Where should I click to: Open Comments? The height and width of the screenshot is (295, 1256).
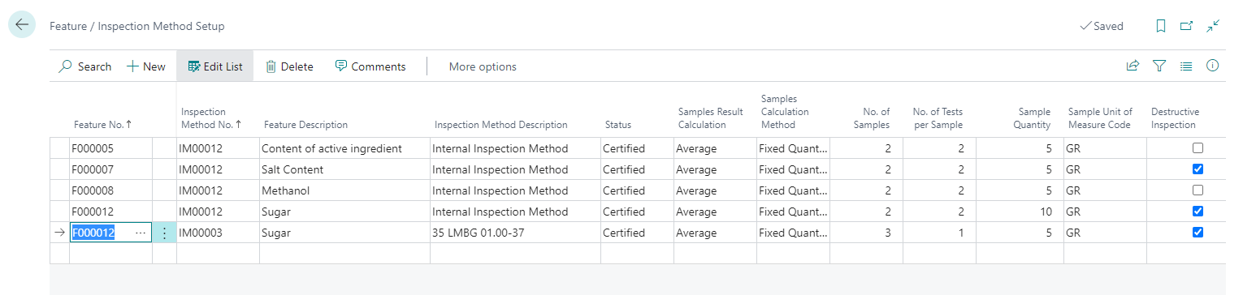point(370,66)
